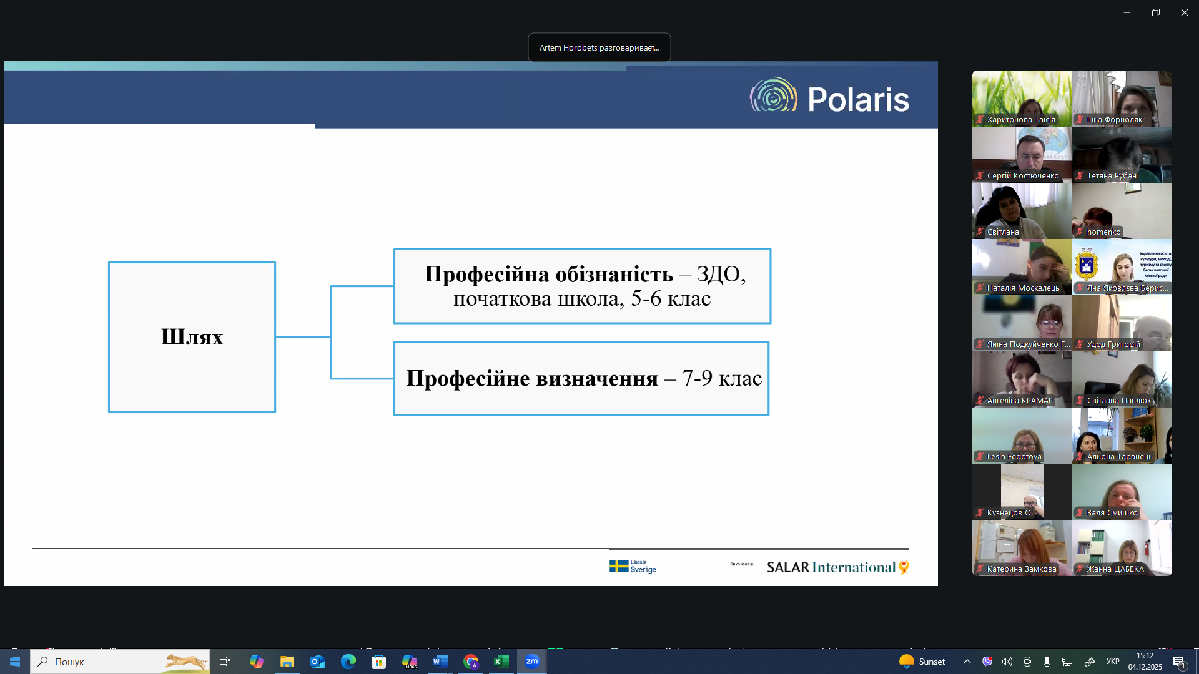Launch Google Chrome from taskbar

coord(471,662)
